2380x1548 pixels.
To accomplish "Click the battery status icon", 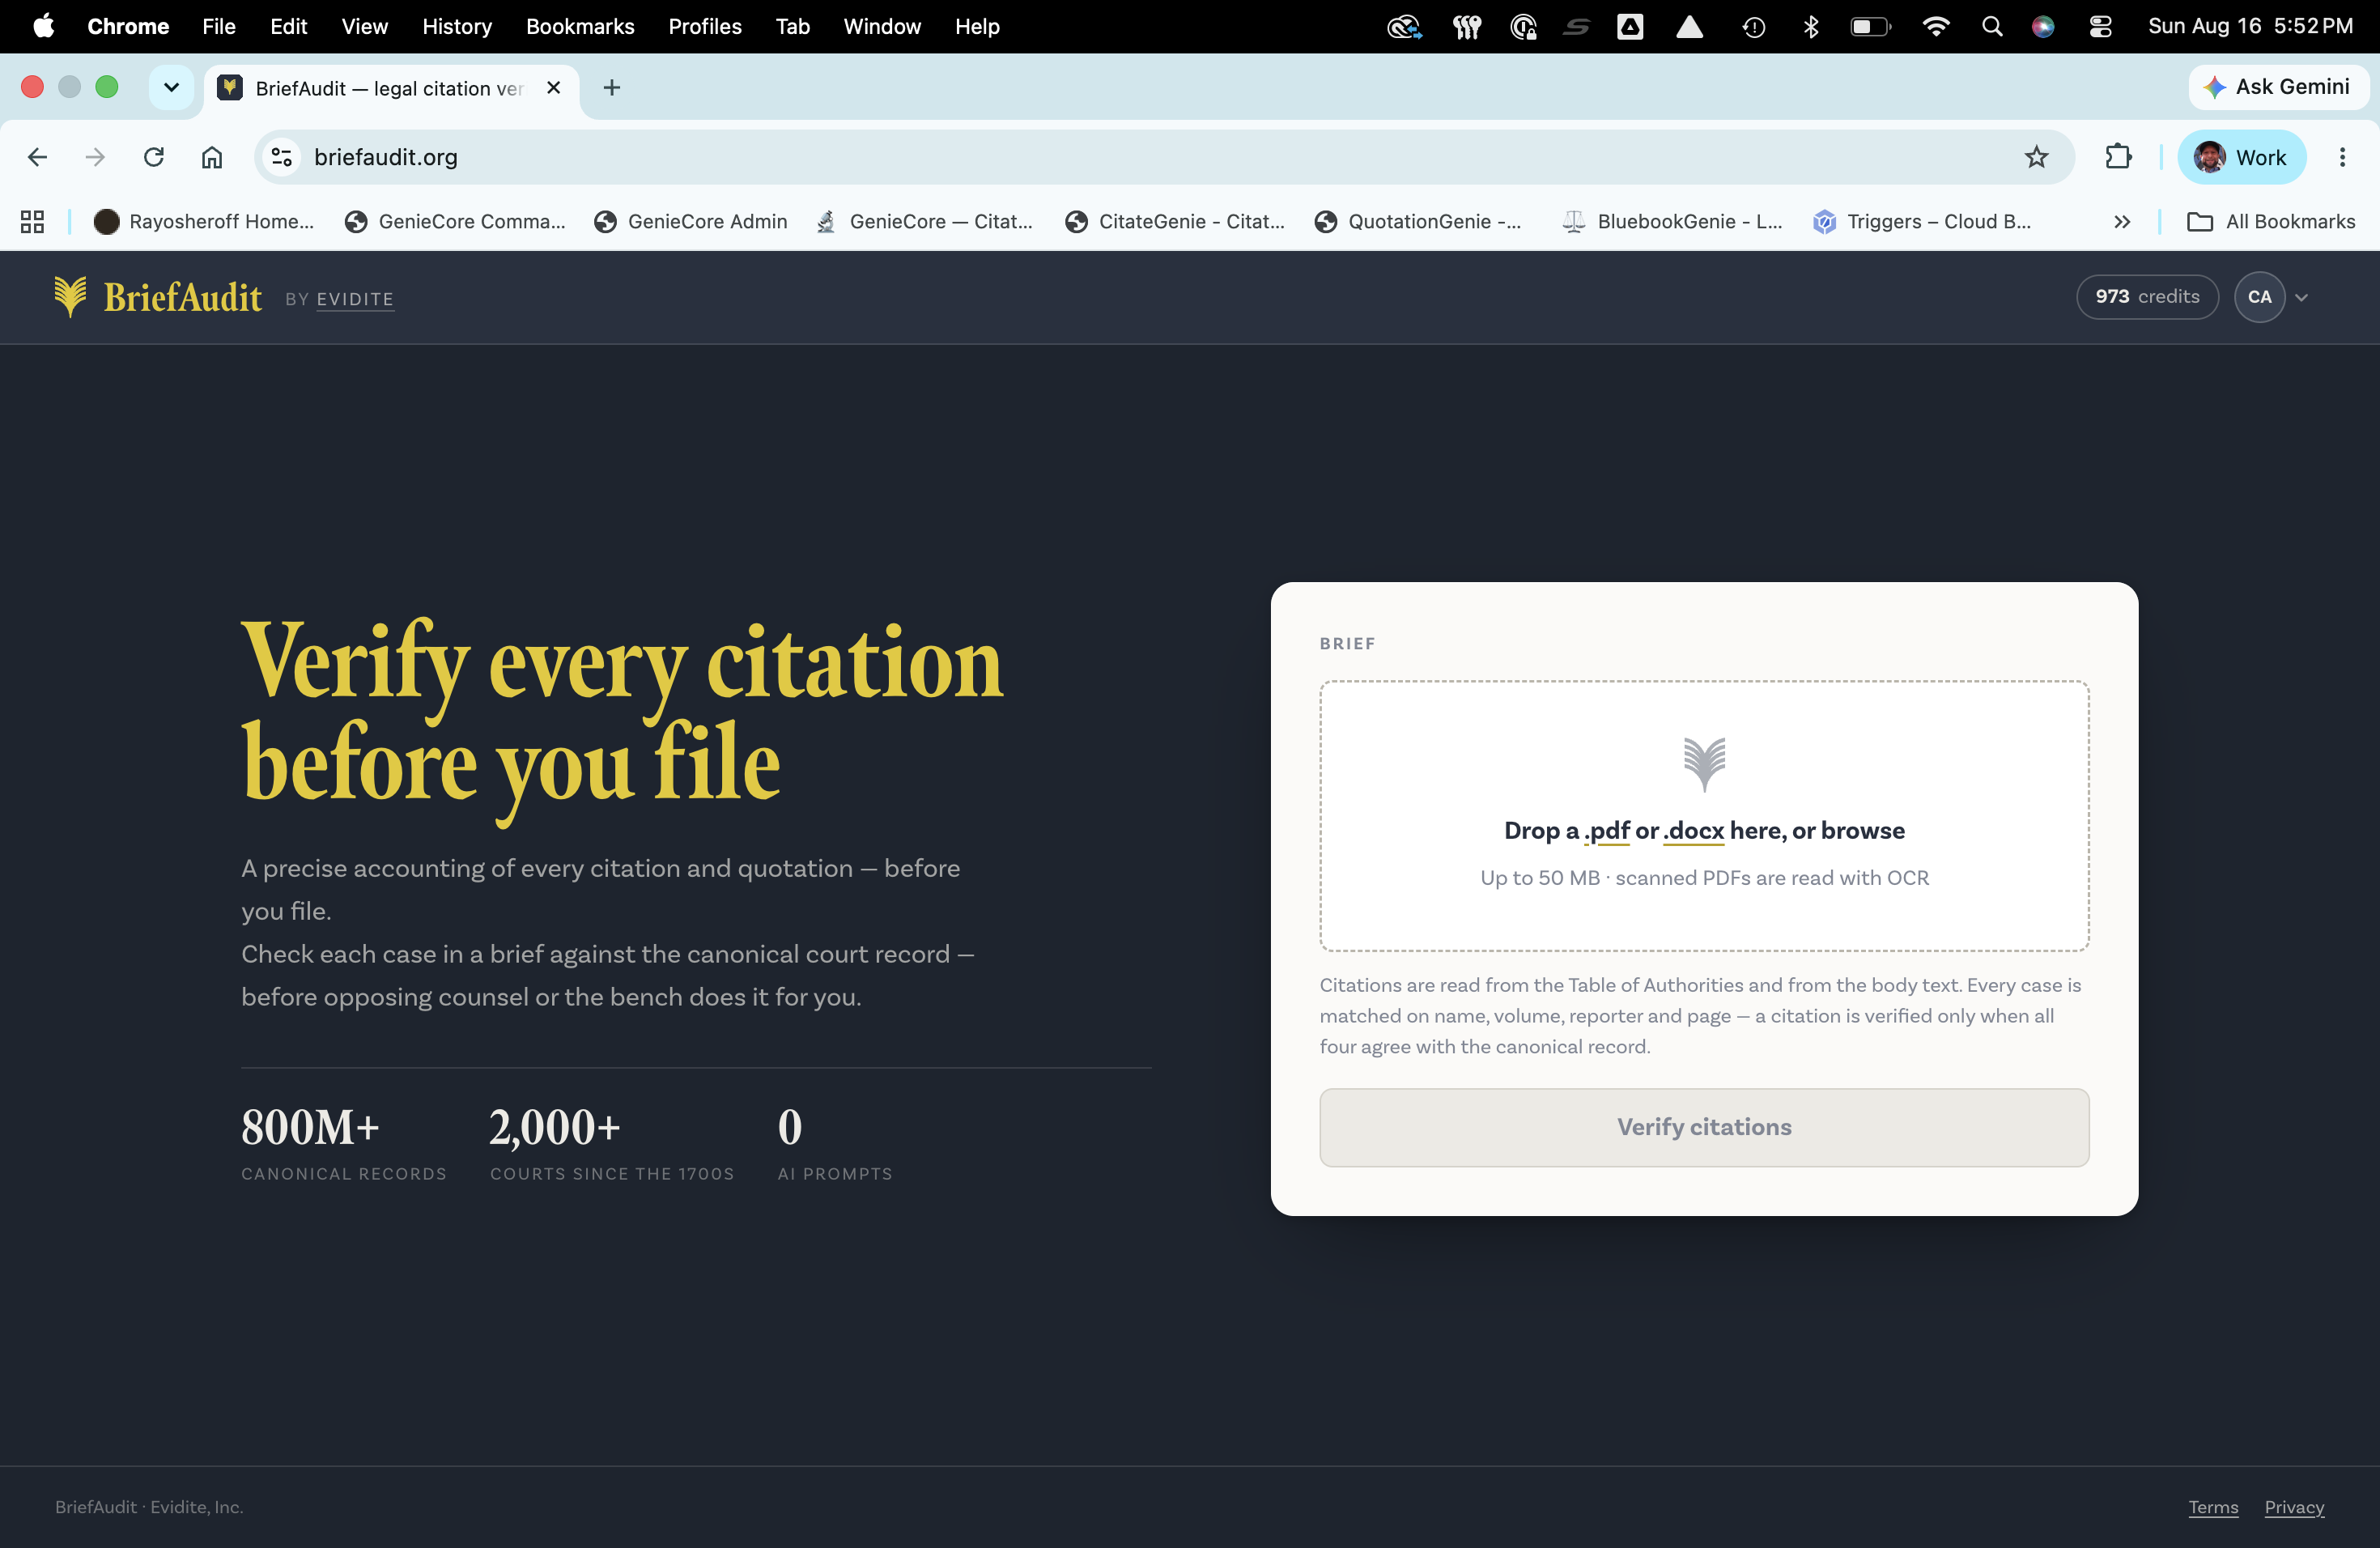I will pyautogui.click(x=1869, y=26).
